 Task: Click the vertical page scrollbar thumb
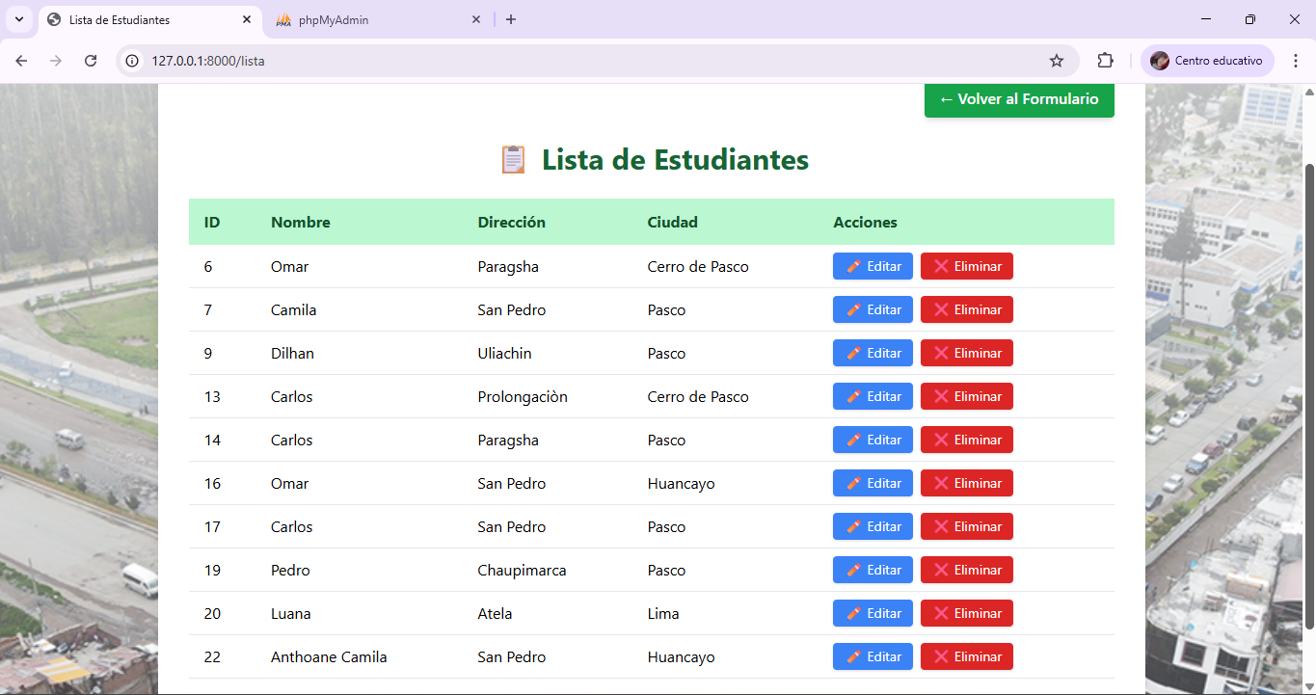1309,395
